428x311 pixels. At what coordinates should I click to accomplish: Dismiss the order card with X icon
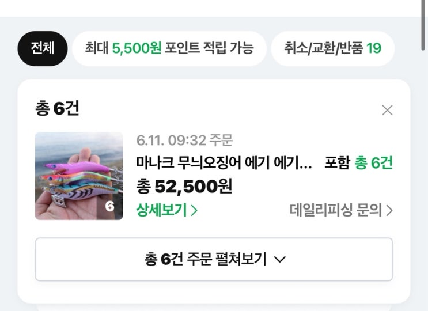(387, 111)
